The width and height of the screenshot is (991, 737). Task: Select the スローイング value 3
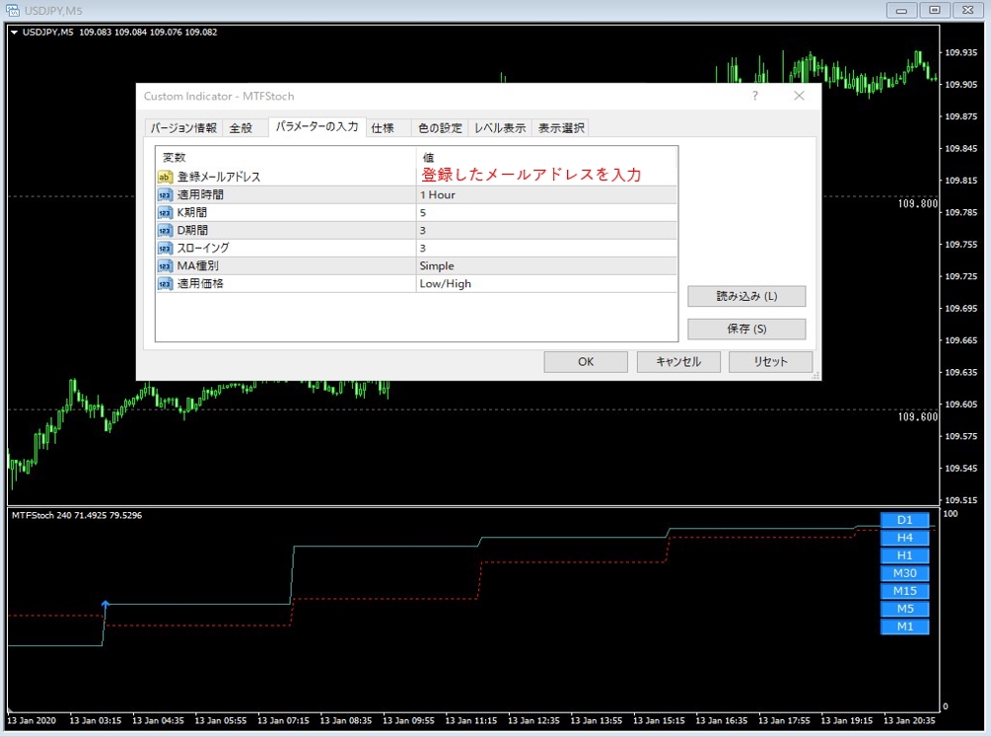tap(546, 248)
